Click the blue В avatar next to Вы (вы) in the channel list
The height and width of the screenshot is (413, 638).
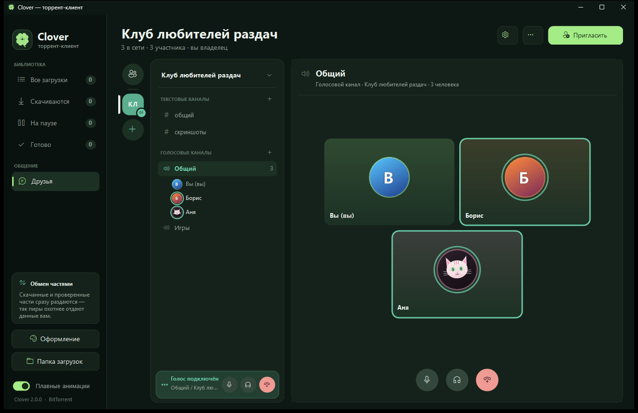click(177, 184)
